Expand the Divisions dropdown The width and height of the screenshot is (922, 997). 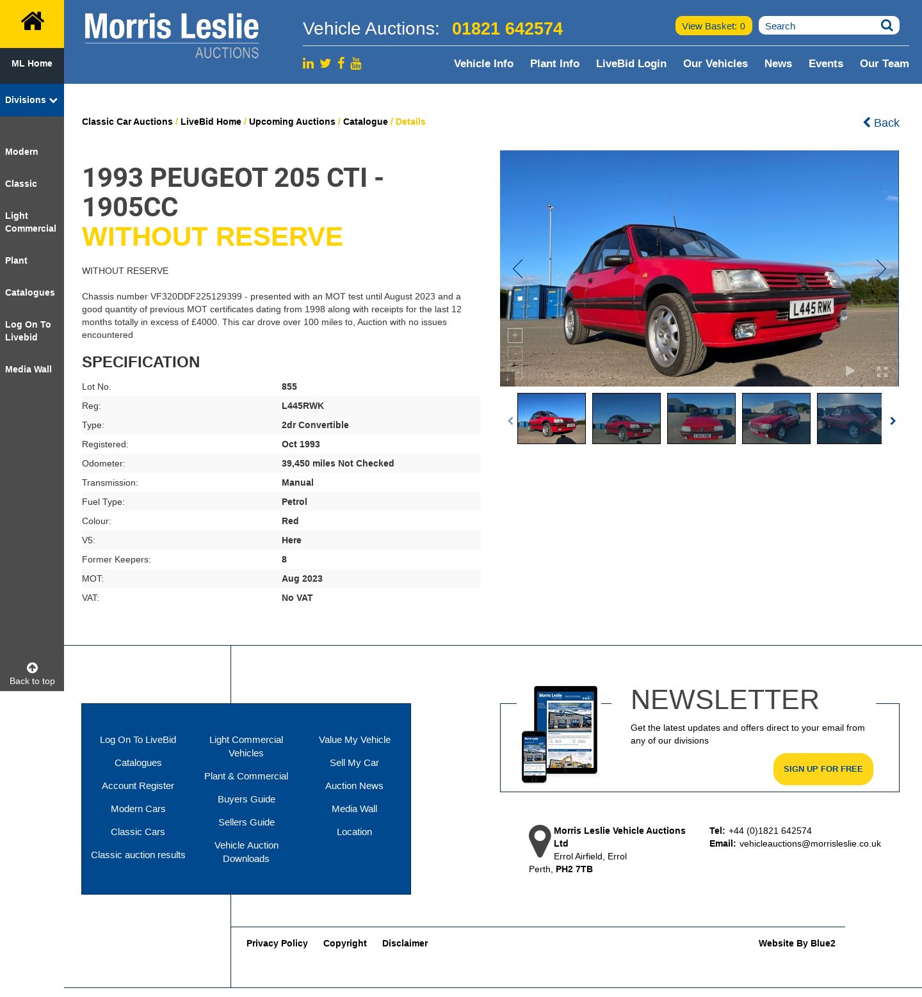31,100
